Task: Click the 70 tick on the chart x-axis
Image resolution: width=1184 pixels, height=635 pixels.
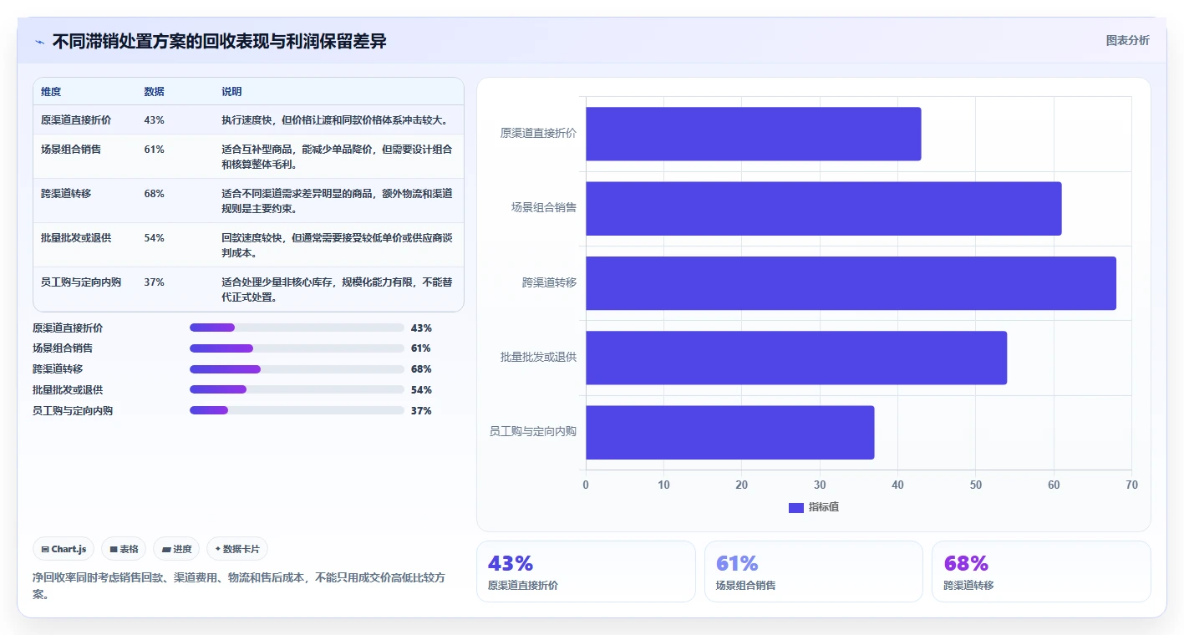Action: click(1131, 485)
